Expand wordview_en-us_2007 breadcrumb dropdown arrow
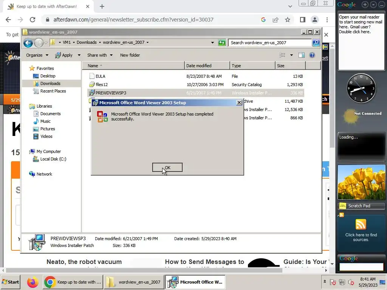This screenshot has height=290, width=387. (148, 42)
